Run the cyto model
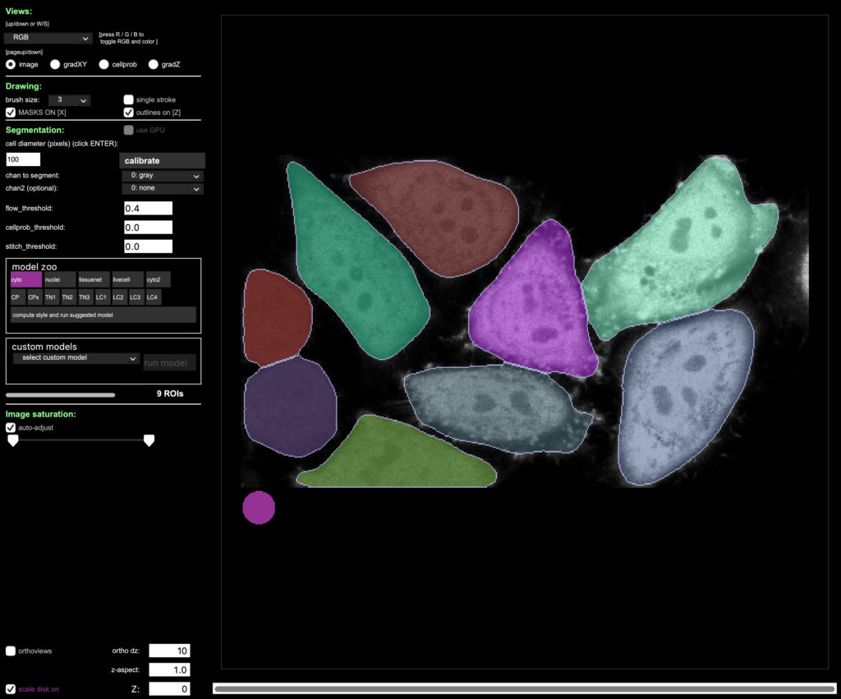 click(25, 279)
